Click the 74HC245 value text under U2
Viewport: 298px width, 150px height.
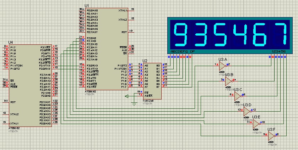click(148, 101)
